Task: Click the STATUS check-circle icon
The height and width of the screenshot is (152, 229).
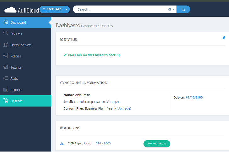Action: pyautogui.click(x=61, y=39)
